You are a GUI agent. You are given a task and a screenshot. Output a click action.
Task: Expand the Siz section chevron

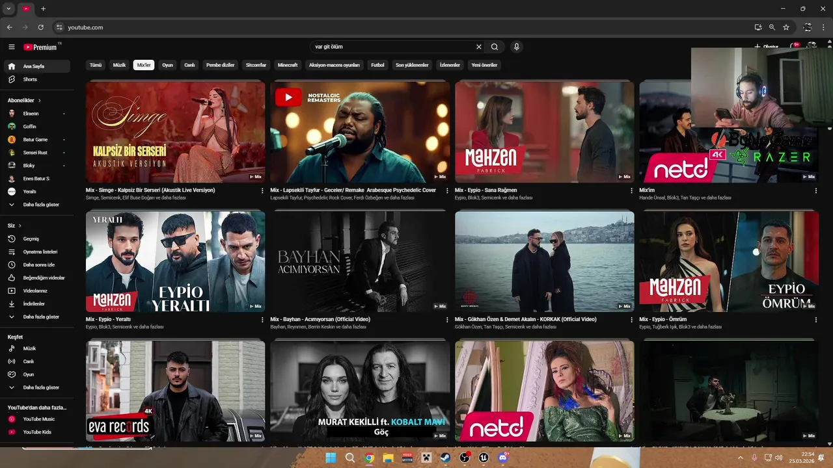click(20, 226)
